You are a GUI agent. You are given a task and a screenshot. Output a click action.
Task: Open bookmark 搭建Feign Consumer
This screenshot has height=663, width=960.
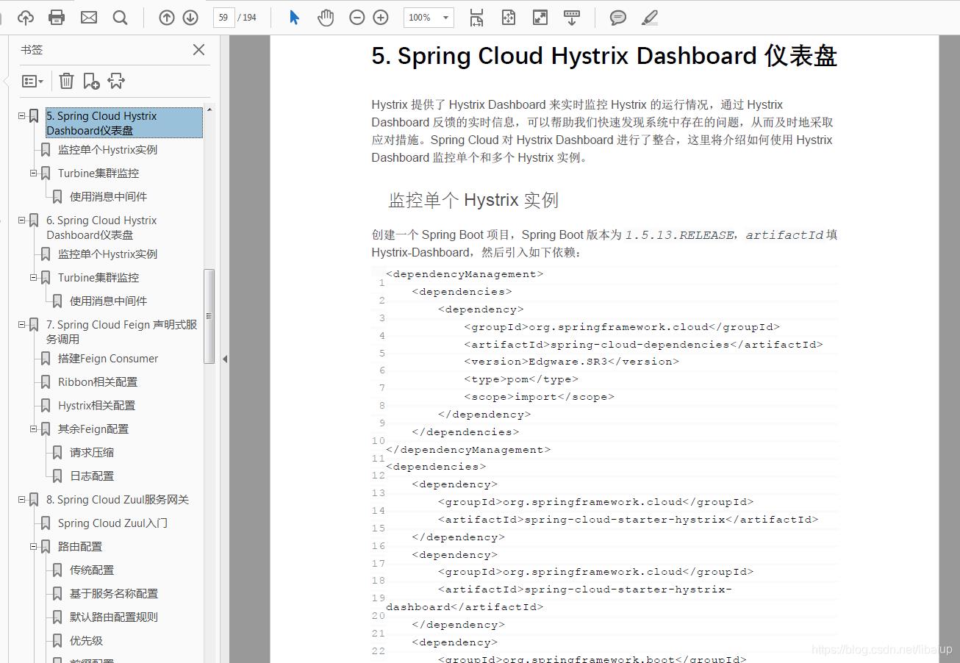tap(108, 358)
